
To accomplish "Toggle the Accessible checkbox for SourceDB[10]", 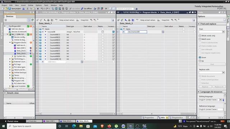I will click(x=114, y=59).
